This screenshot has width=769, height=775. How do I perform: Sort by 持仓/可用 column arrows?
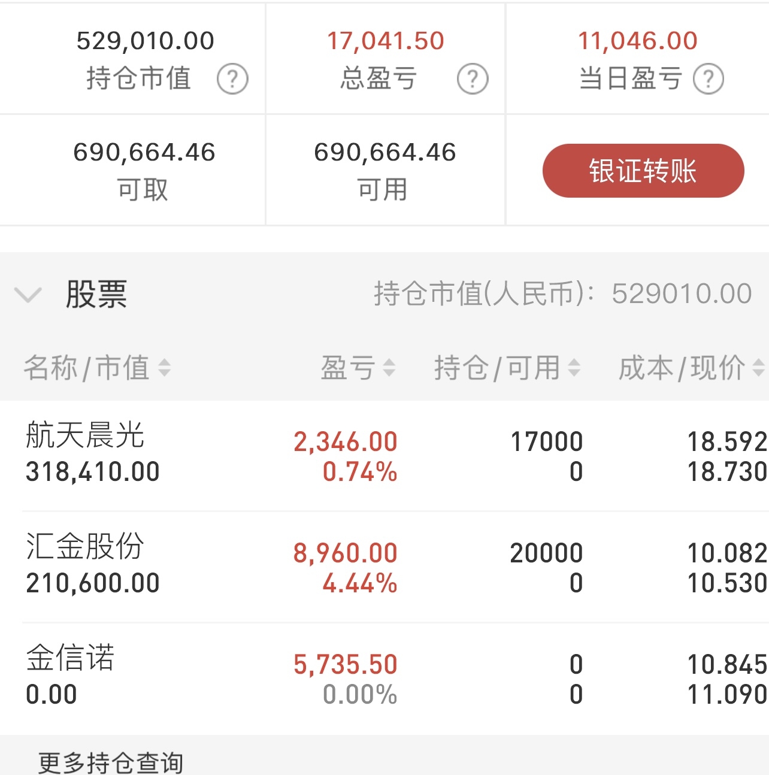574,368
